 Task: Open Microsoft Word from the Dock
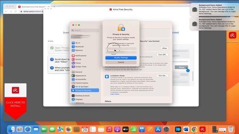pyautogui.click(x=186, y=129)
